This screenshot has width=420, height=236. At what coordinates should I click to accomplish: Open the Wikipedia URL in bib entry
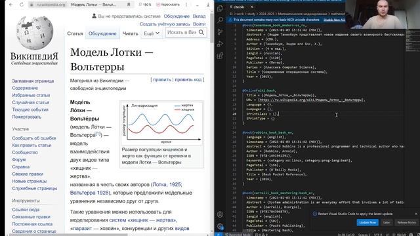tap(310, 100)
